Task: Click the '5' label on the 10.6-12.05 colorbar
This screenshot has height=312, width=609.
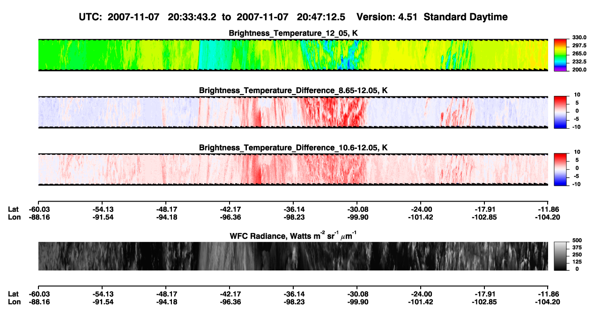Action: pos(577,160)
